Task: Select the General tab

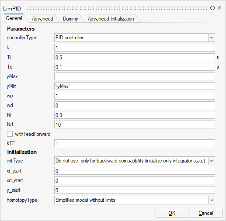Action: pyautogui.click(x=14, y=18)
